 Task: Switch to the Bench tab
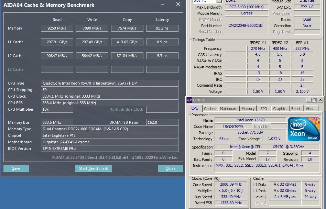click(296, 109)
